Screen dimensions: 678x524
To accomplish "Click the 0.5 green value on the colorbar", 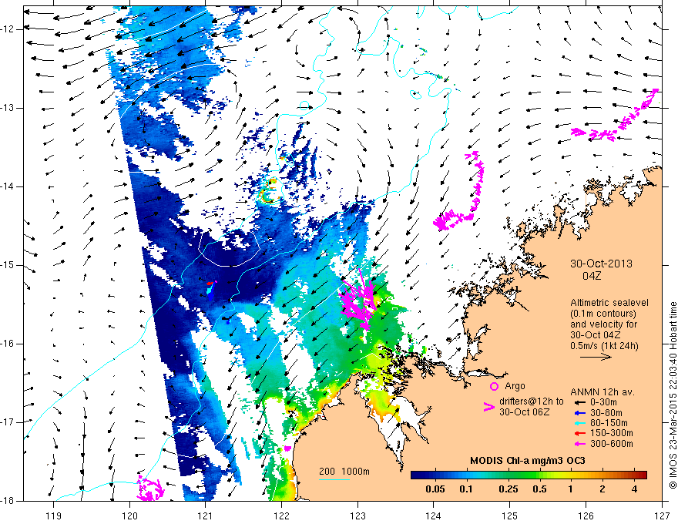I will point(539,489).
